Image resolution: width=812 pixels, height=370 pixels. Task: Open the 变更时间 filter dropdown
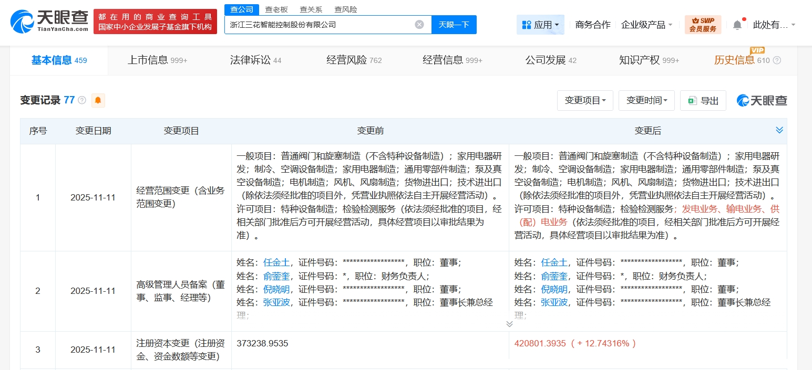tap(646, 100)
